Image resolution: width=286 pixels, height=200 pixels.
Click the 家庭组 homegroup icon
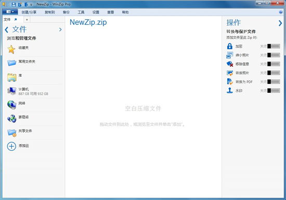click(x=12, y=119)
